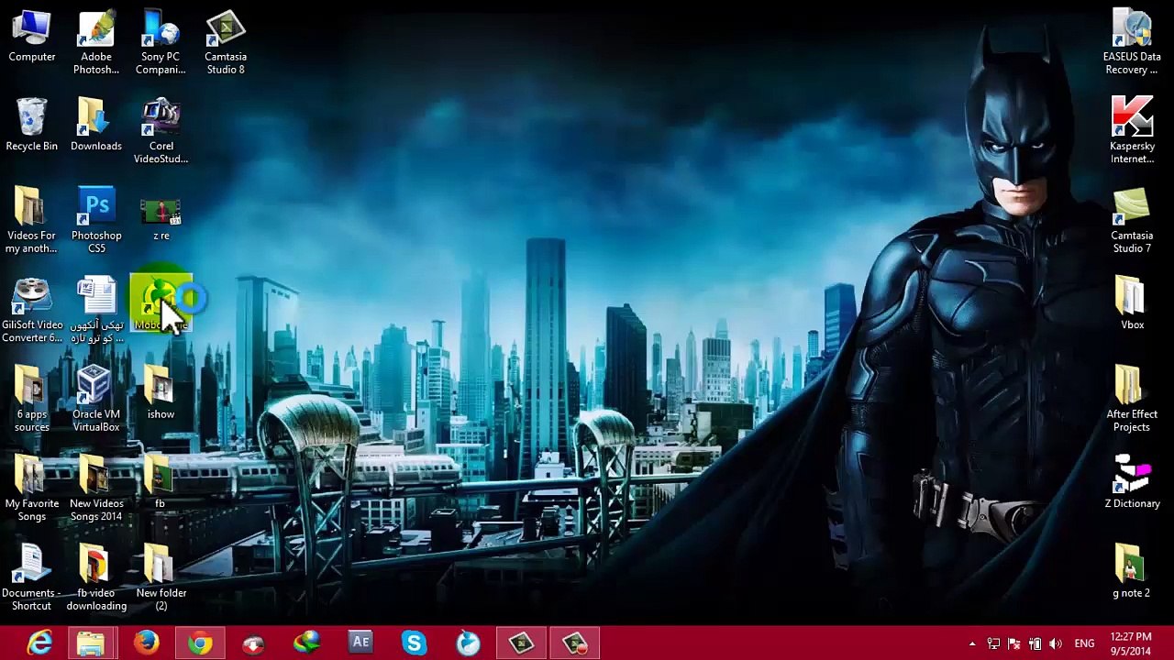Select the Photoshop CS5 shortcut
The image size is (1174, 660).
(x=96, y=221)
